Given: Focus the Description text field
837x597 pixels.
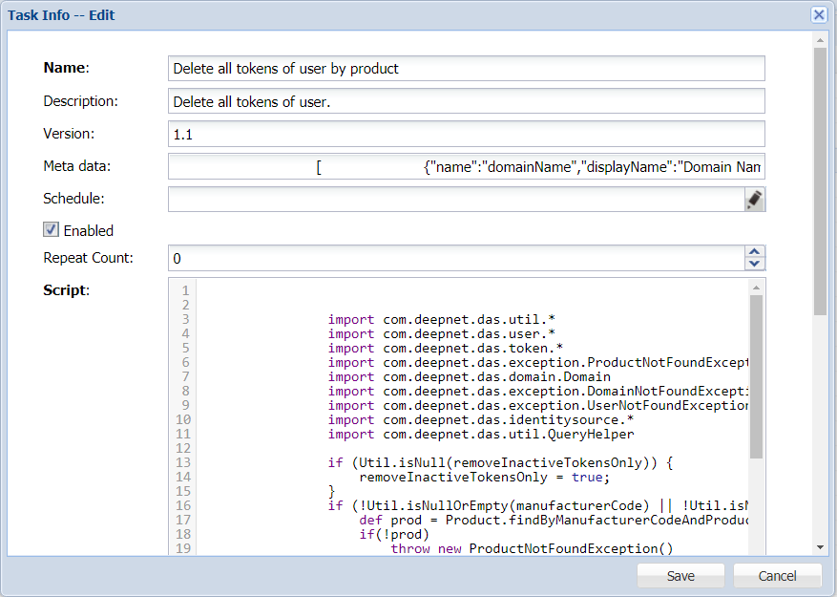Looking at the screenshot, I should pos(466,101).
